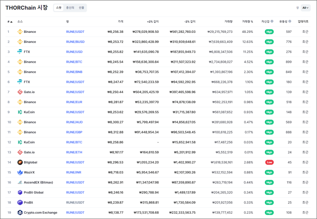
Task: Click price ₩8,718.03 cell
Action: 116,172
